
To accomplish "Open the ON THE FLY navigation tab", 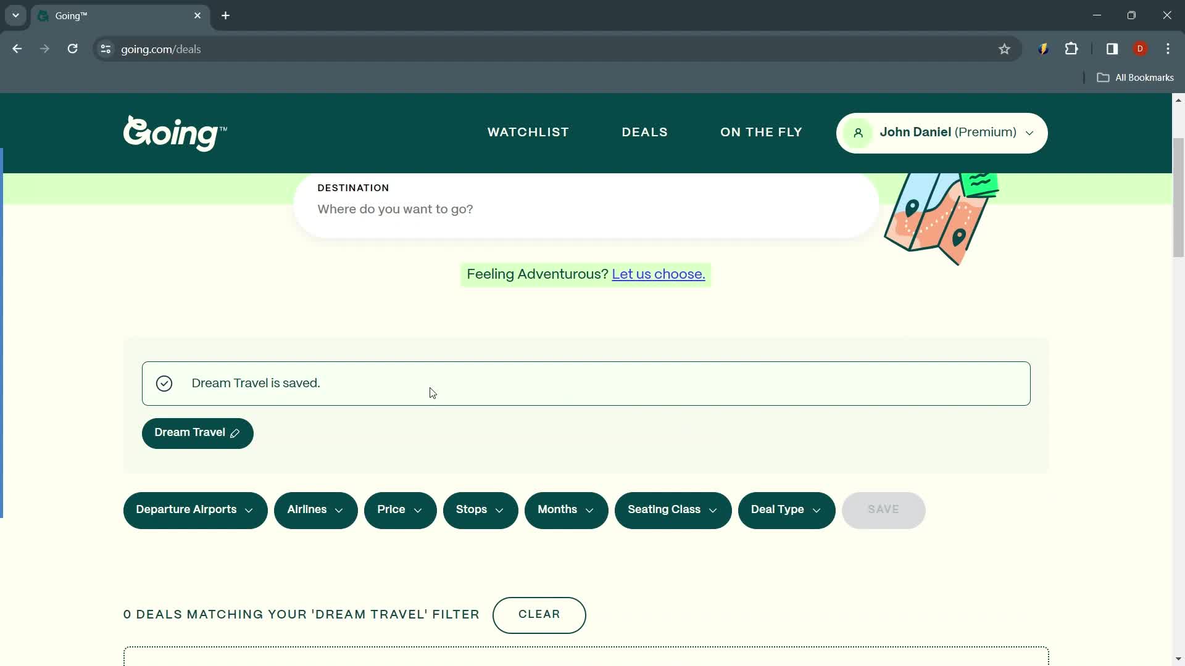I will [x=761, y=132].
